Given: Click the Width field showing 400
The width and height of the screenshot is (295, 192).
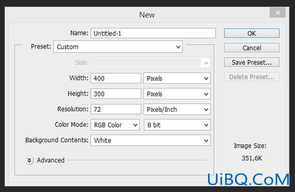Looking at the screenshot, I should pos(116,78).
